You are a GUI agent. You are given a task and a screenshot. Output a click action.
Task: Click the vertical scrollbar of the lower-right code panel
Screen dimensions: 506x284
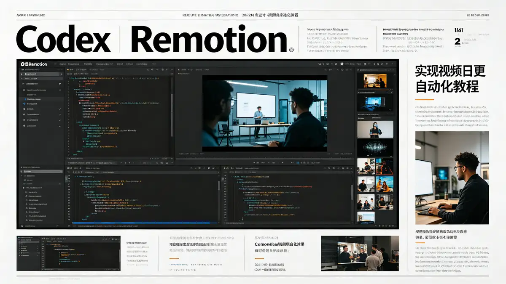pyautogui.click(x=353, y=193)
